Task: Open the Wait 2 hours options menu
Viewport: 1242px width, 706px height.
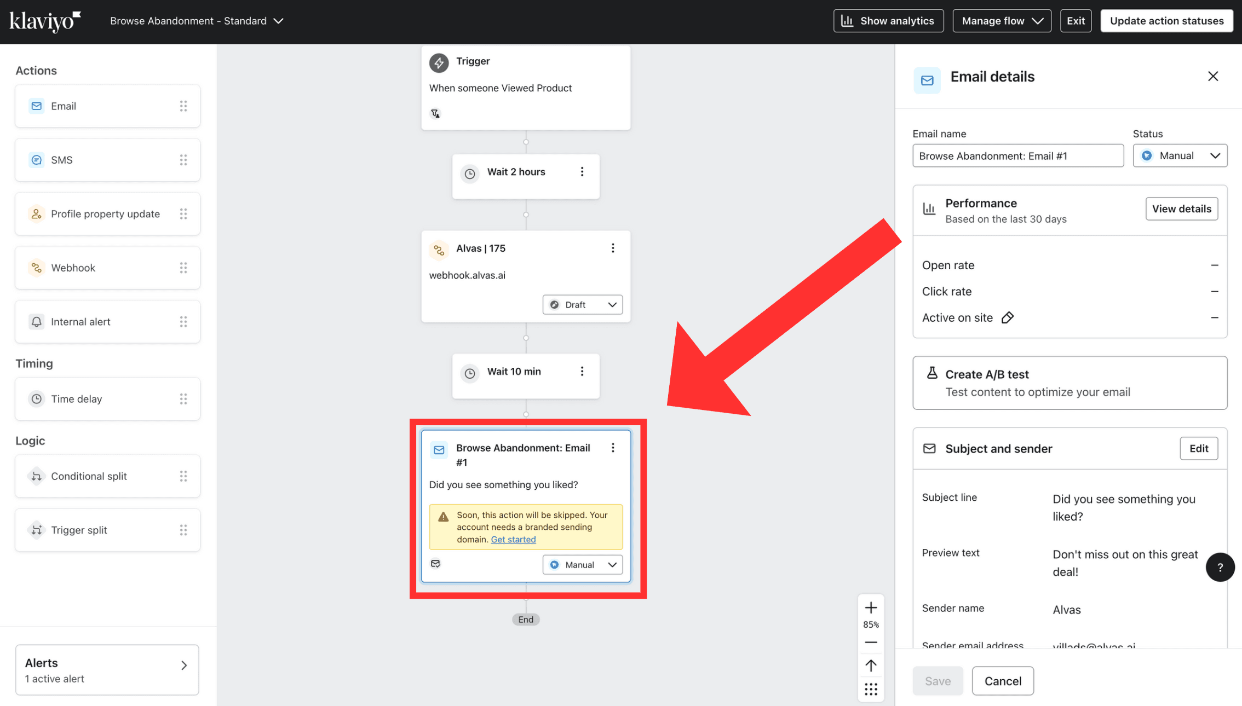Action: click(582, 172)
